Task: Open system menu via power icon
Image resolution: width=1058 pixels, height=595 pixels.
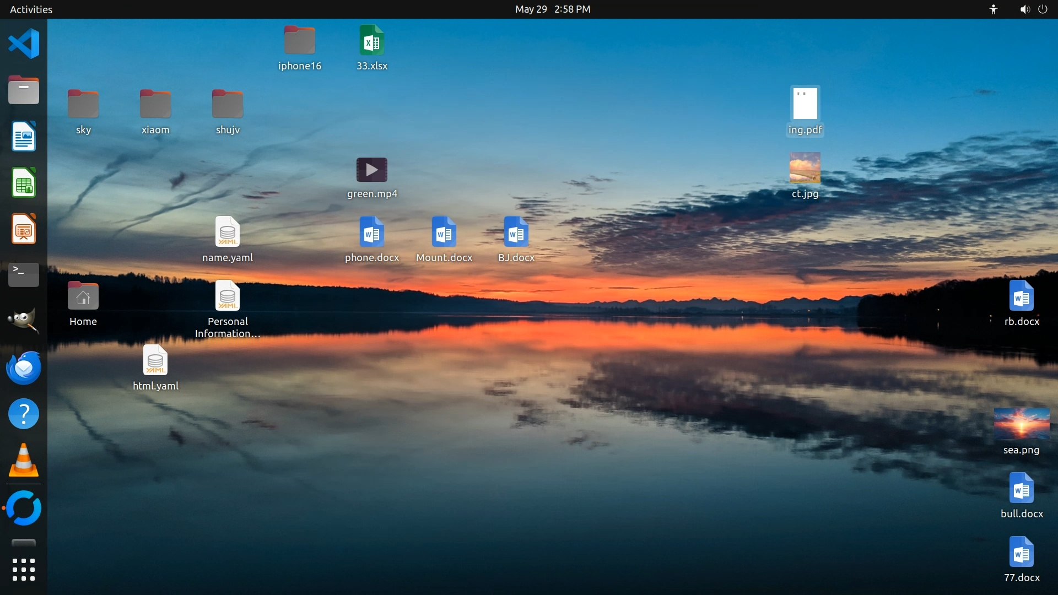Action: click(x=1043, y=9)
